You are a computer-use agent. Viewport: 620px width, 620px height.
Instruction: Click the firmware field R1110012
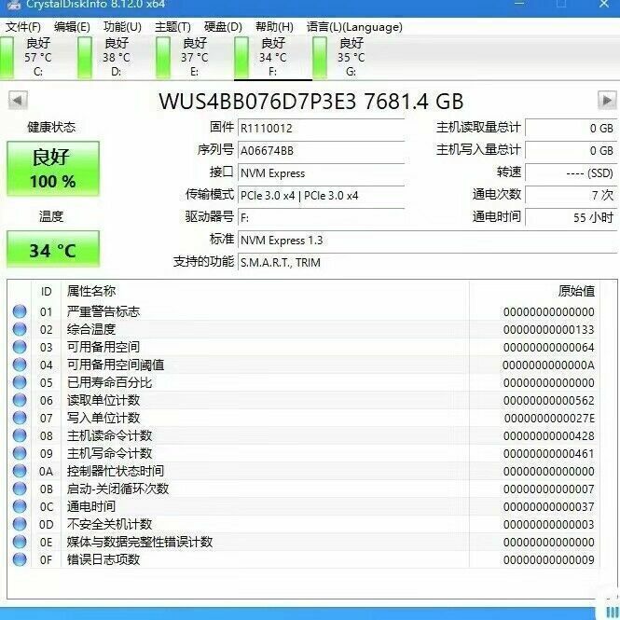click(321, 128)
